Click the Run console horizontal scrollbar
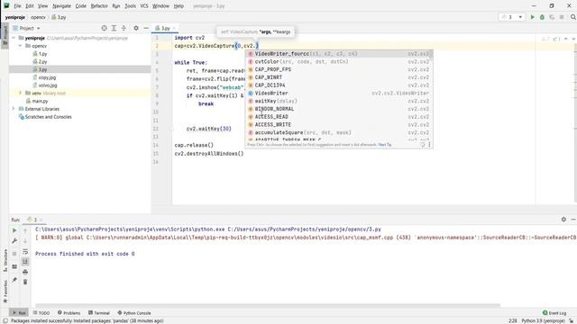Viewport: 577px width, 324px height. pos(268,305)
